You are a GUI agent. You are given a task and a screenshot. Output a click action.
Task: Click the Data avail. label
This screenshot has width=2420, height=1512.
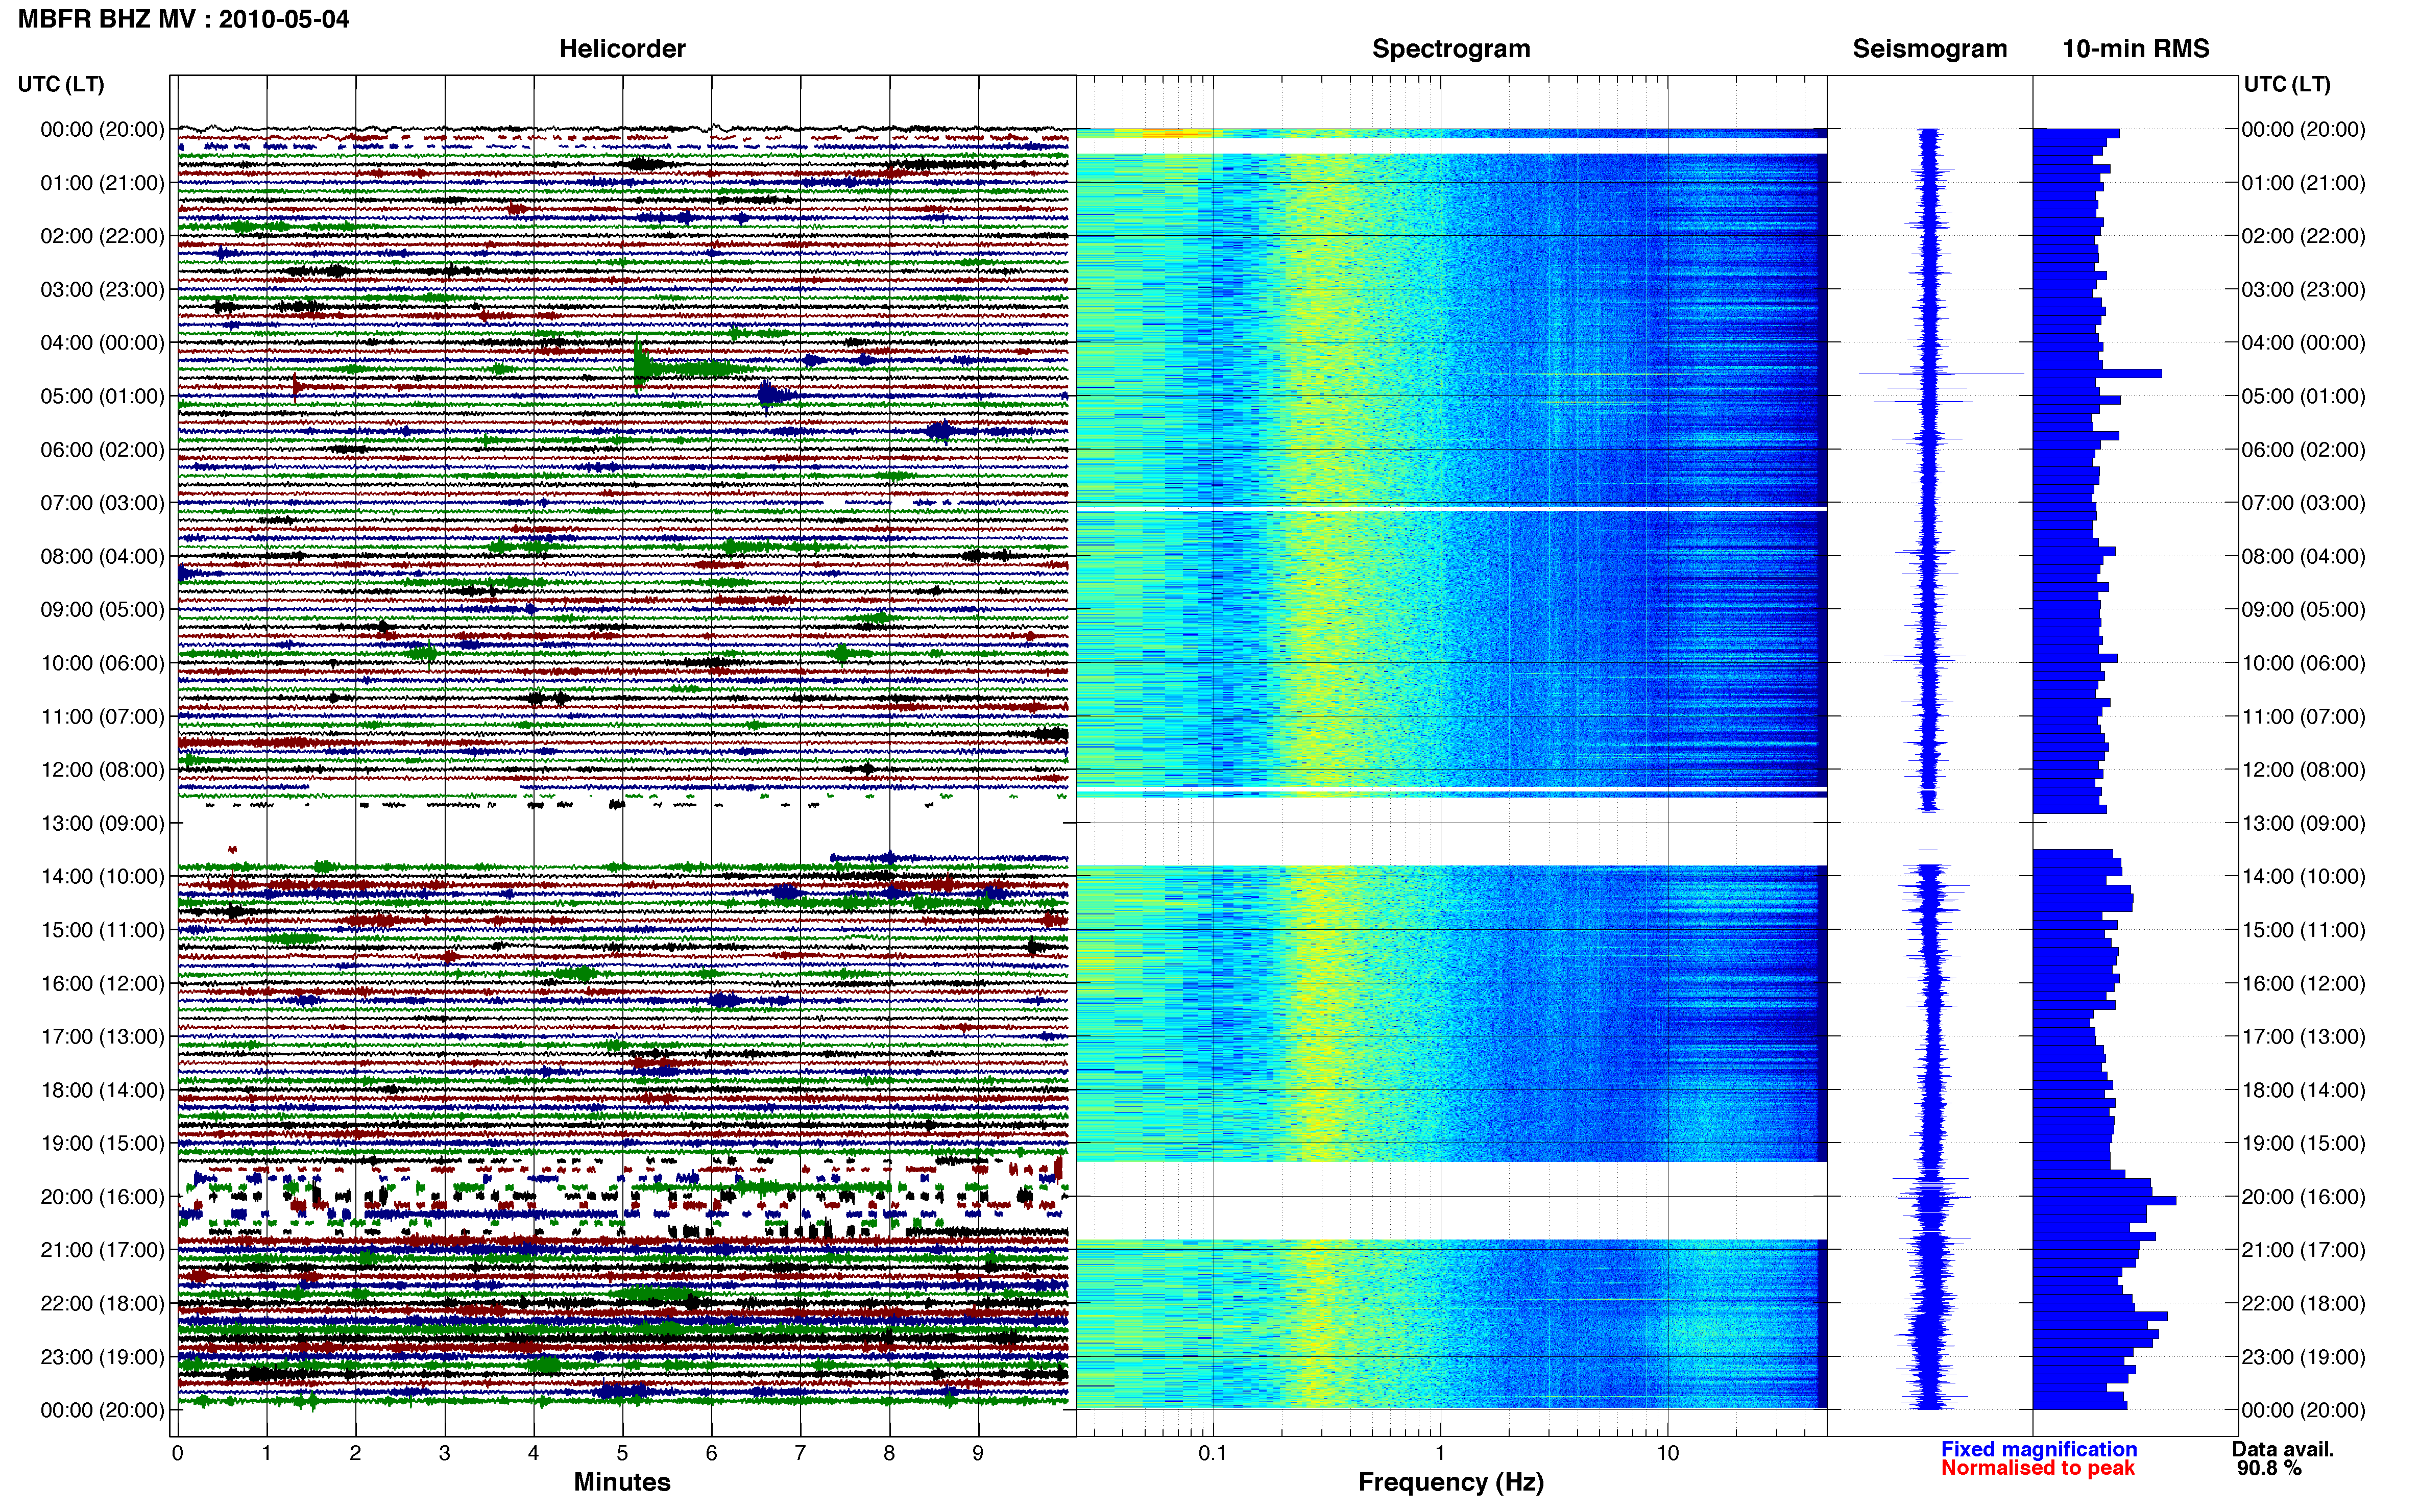2283,1449
